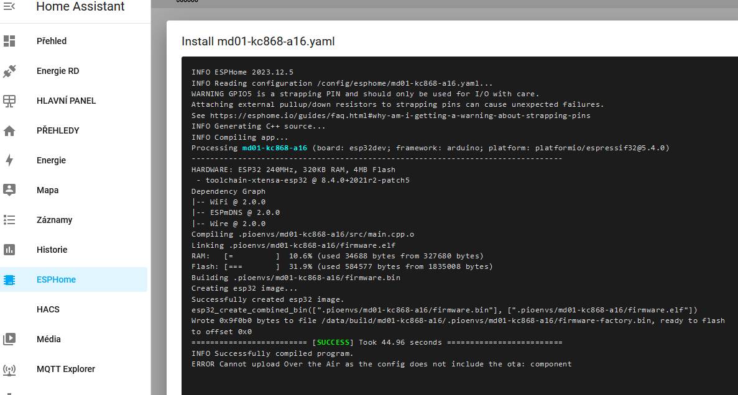Click the Historie chart icon
The image size is (738, 395).
pos(9,250)
